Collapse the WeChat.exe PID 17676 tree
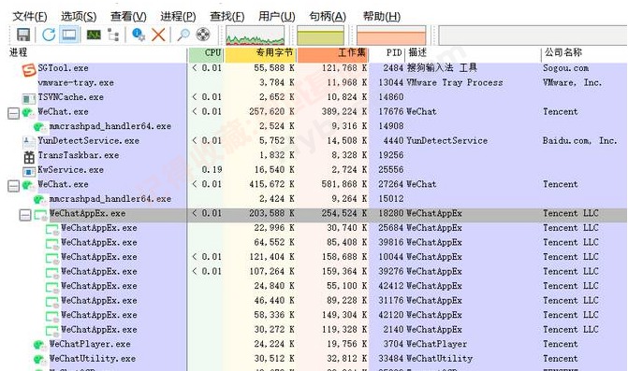 click(x=13, y=114)
